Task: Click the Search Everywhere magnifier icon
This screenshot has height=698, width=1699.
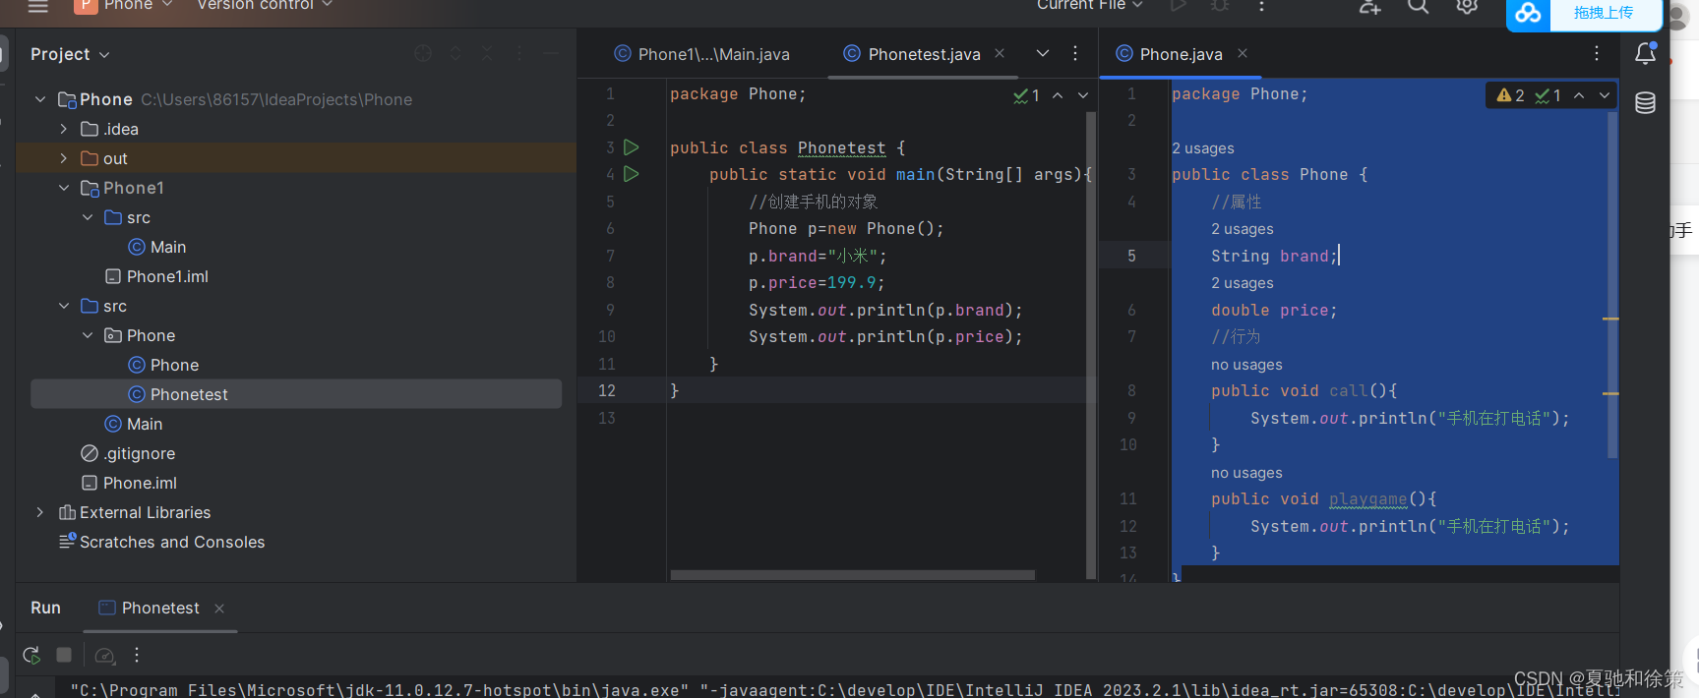Action: (1418, 7)
